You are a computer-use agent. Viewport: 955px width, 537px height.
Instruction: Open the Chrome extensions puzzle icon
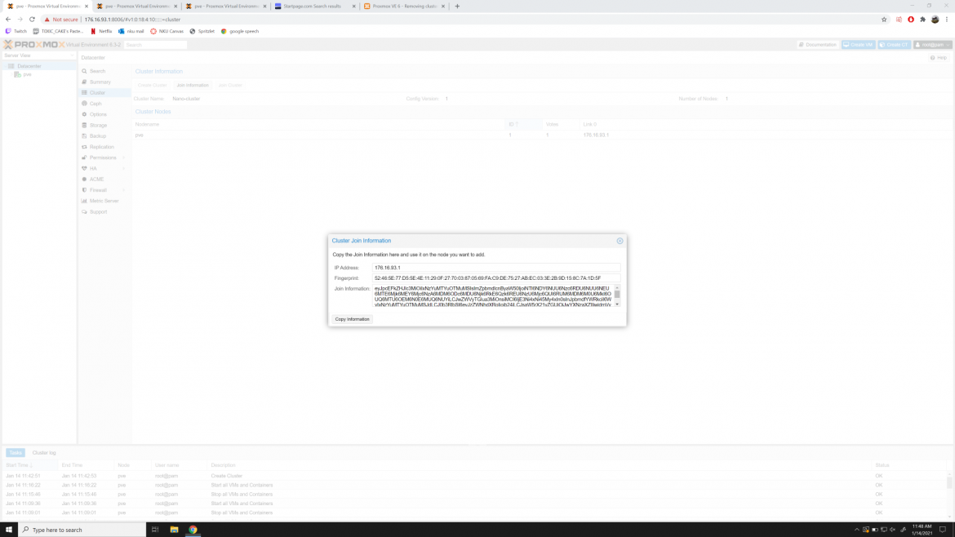tap(922, 20)
